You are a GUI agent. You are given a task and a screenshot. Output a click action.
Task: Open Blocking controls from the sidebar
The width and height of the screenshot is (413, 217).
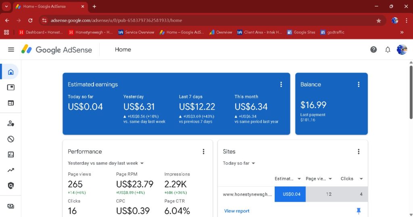click(x=11, y=139)
